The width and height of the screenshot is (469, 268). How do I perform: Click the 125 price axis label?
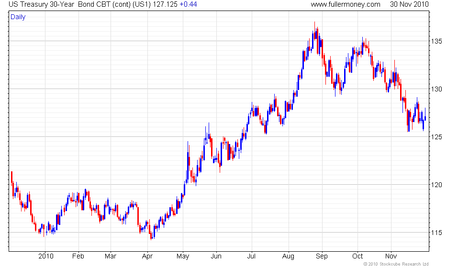pyautogui.click(x=436, y=137)
